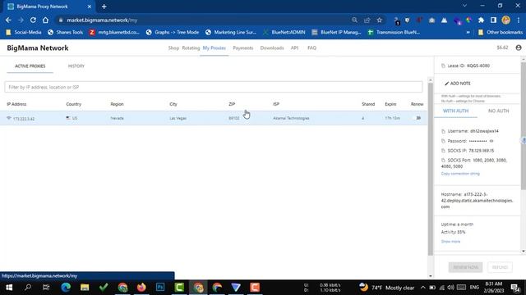
Task: Open the Windows Start menu
Action: pos(9,288)
